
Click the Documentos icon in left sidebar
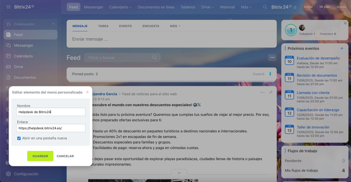coord(9,77)
